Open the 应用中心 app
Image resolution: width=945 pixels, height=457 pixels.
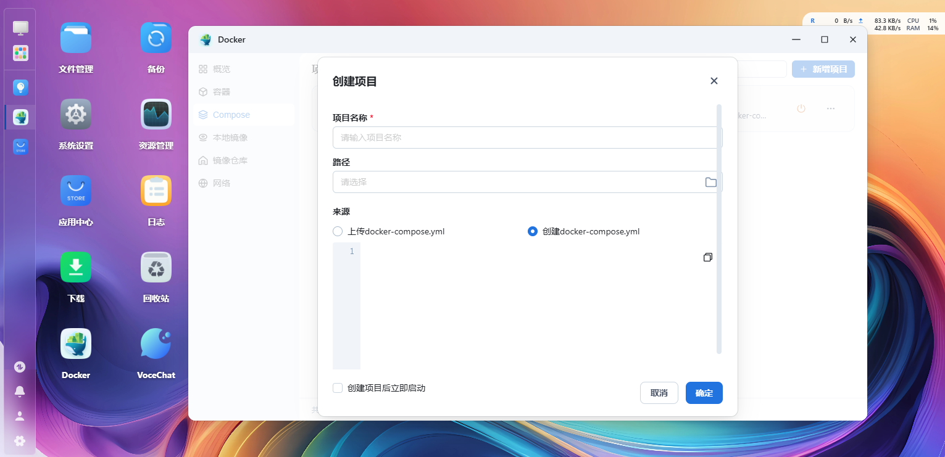[75, 191]
